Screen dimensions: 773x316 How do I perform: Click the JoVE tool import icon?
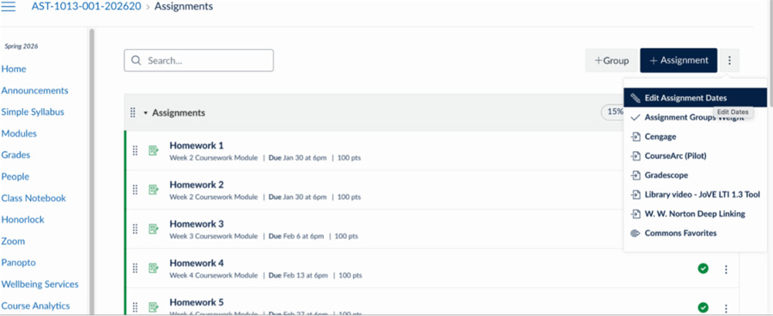(x=636, y=194)
